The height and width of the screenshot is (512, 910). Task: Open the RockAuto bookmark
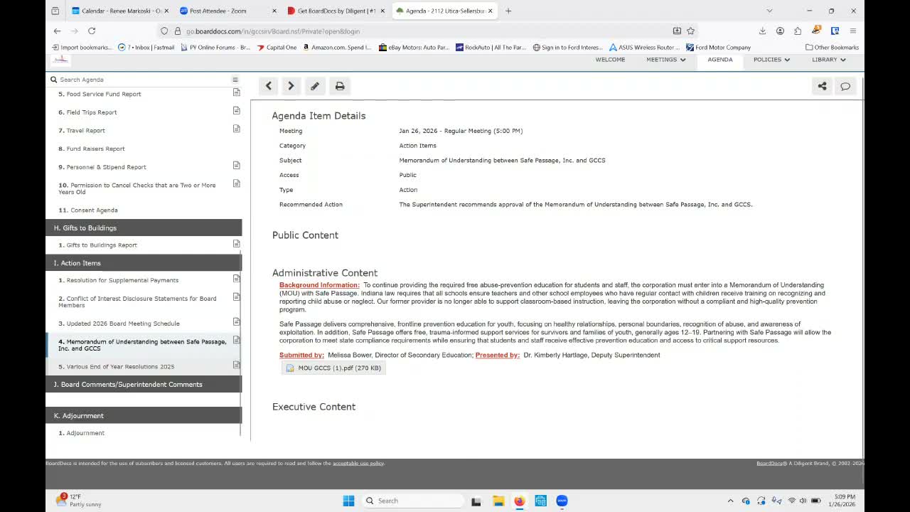coord(491,48)
